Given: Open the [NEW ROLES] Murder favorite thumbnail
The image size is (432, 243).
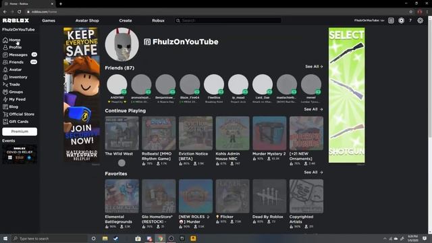Looking at the screenshot, I should (x=196, y=196).
